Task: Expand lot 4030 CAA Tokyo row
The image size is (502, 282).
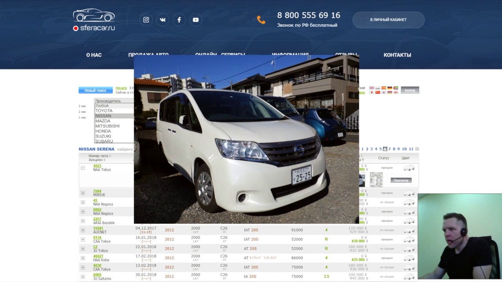Action: pyautogui.click(x=83, y=267)
